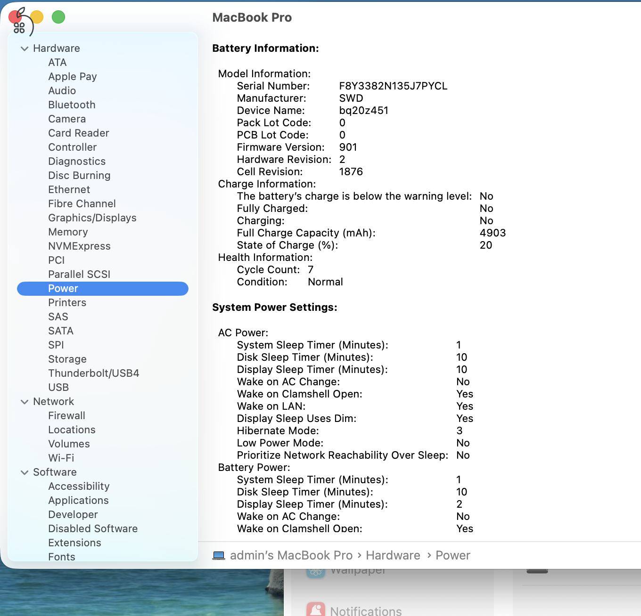Screen dimensions: 641x616
Task: Open Volumes under Network
Action: point(69,444)
